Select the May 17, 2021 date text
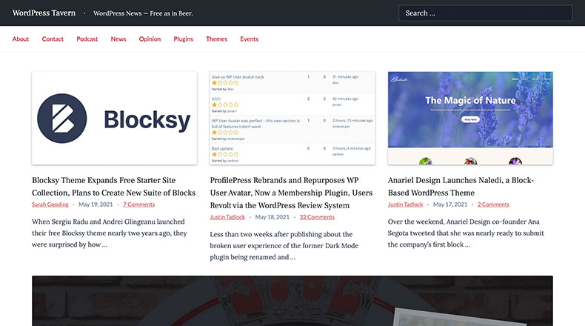The height and width of the screenshot is (326, 585). 450,204
